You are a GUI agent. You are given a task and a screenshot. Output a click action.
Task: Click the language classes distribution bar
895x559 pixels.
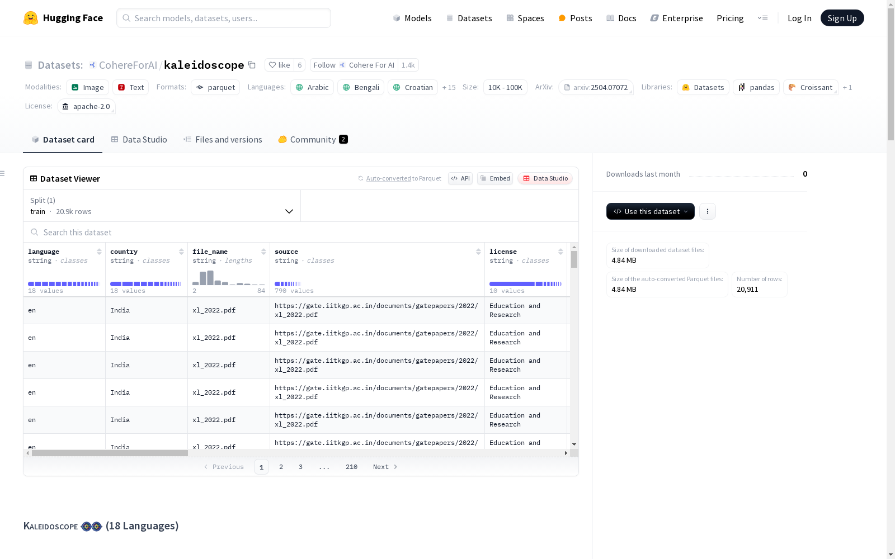coord(64,284)
